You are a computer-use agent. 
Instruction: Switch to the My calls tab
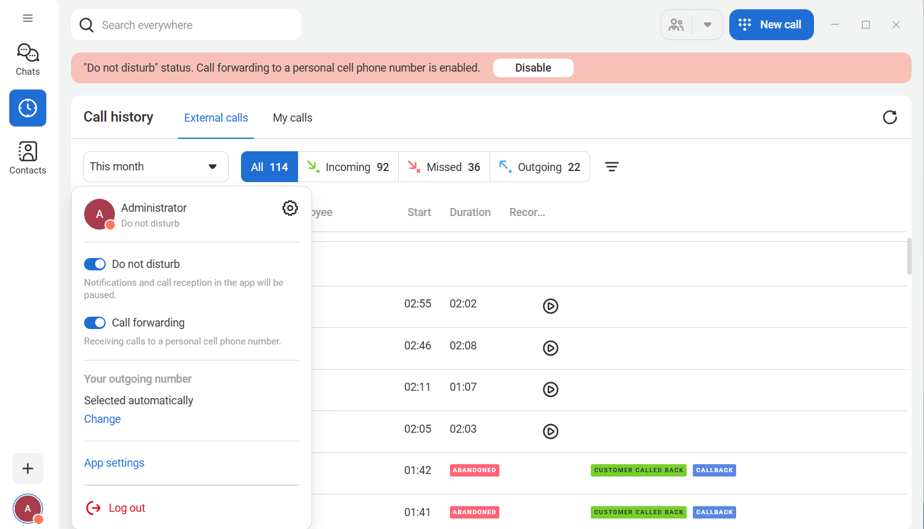pos(292,118)
